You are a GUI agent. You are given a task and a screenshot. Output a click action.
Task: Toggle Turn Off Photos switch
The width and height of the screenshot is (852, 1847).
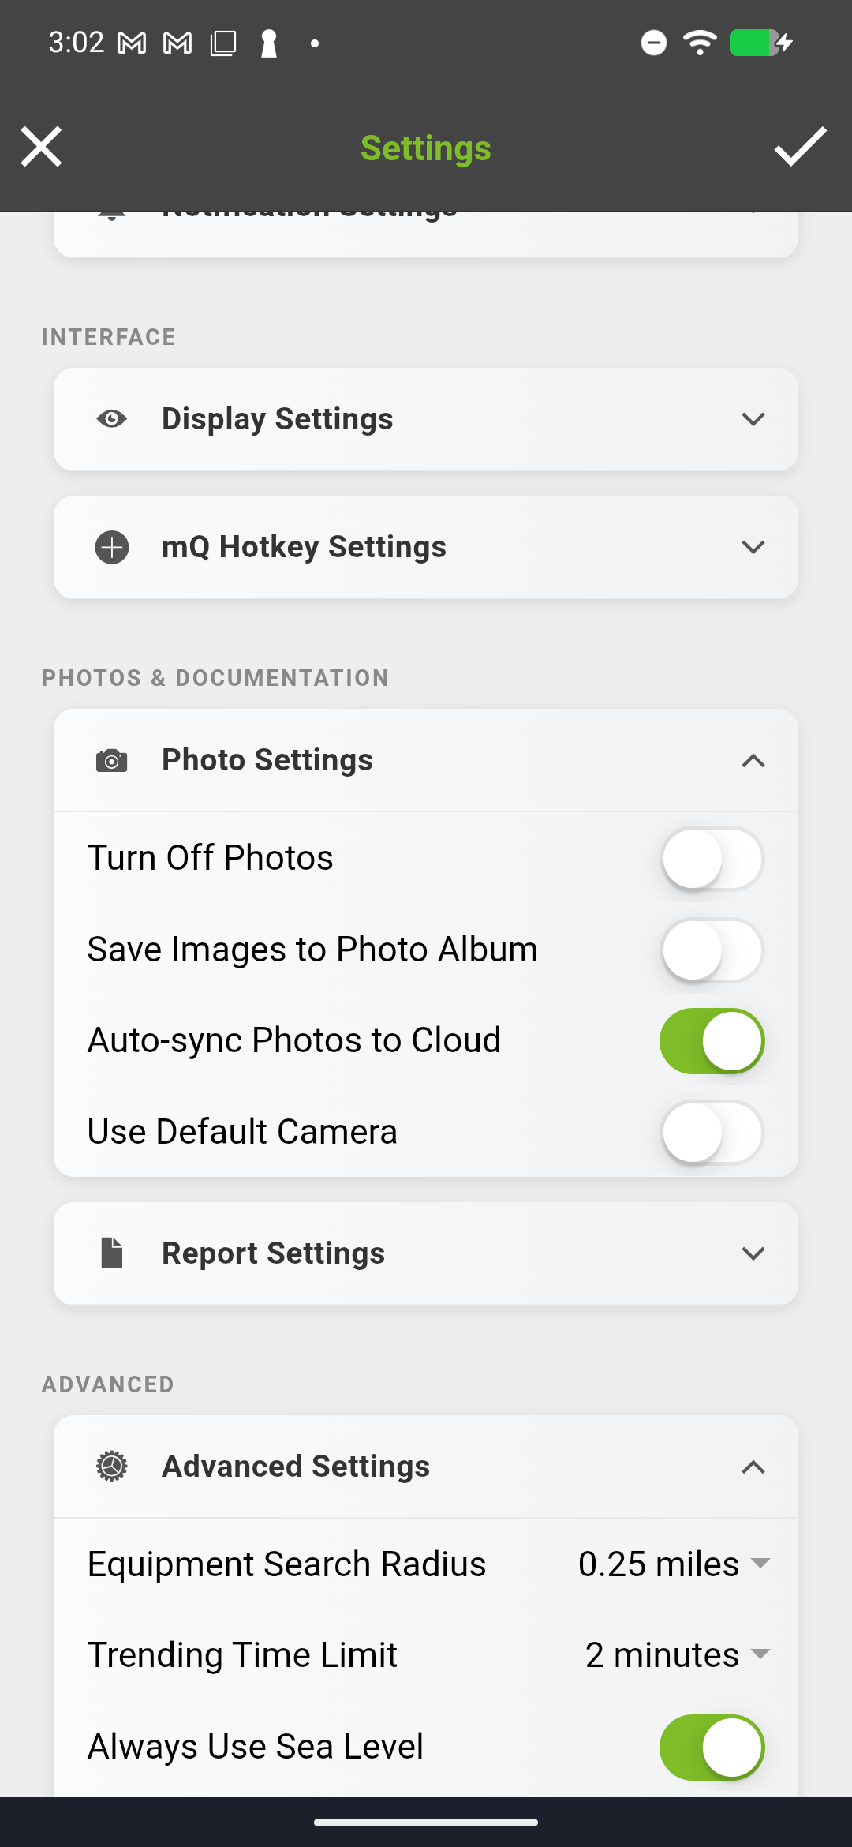[712, 858]
